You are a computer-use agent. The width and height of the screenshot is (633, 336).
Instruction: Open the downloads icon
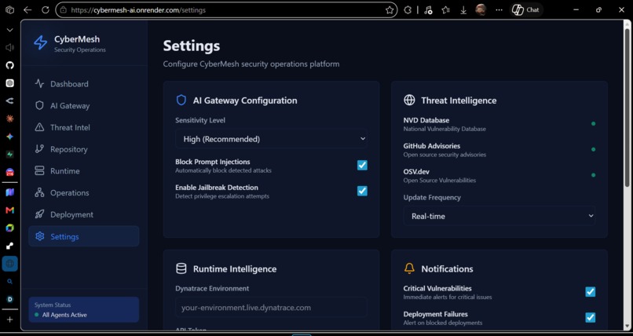(x=463, y=10)
